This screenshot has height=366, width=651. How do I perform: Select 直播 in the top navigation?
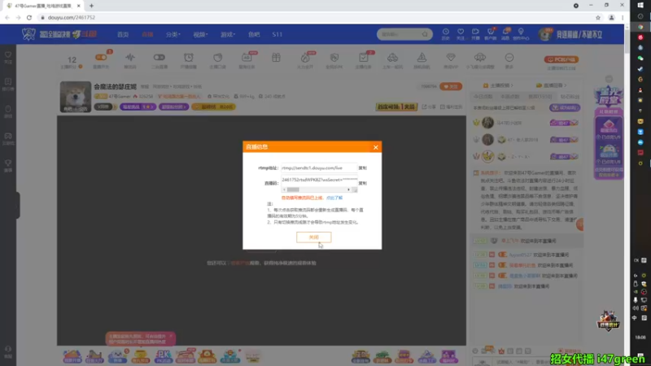click(147, 34)
